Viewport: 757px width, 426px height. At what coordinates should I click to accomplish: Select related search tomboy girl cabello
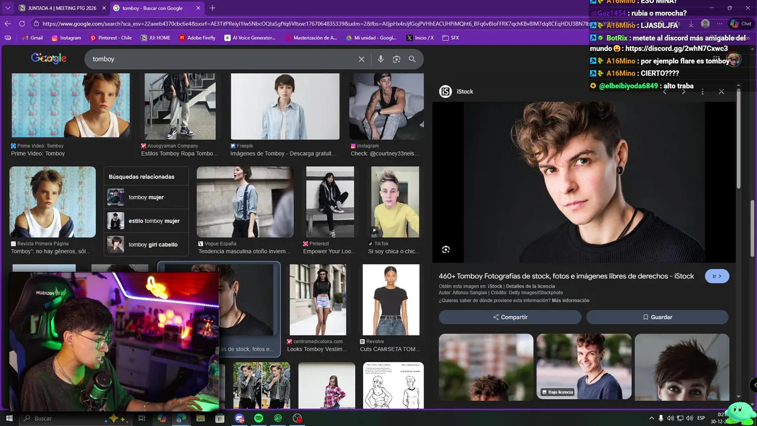coord(146,244)
